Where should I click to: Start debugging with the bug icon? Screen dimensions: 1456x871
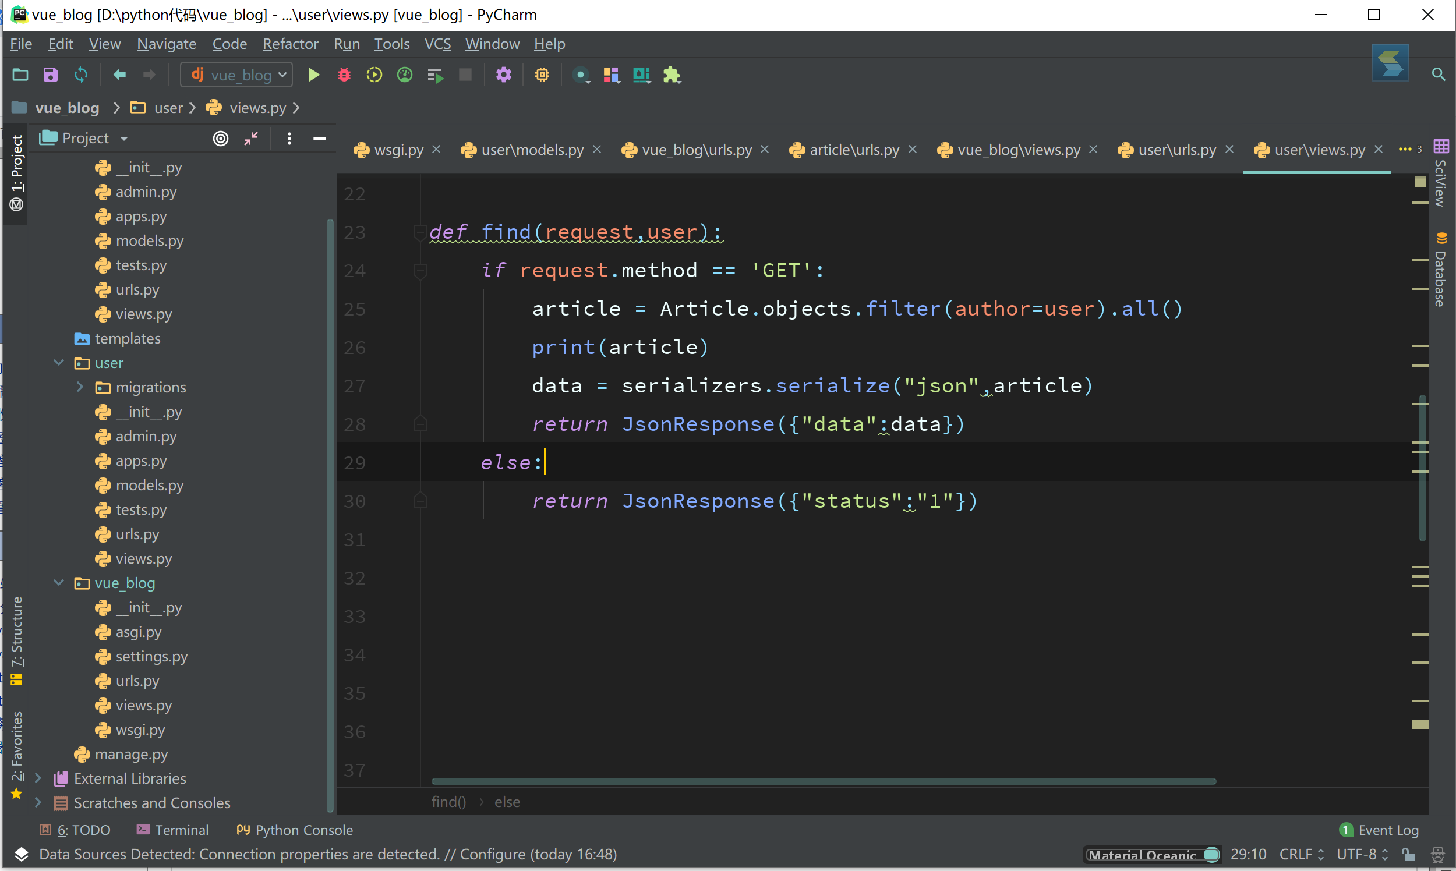click(345, 75)
